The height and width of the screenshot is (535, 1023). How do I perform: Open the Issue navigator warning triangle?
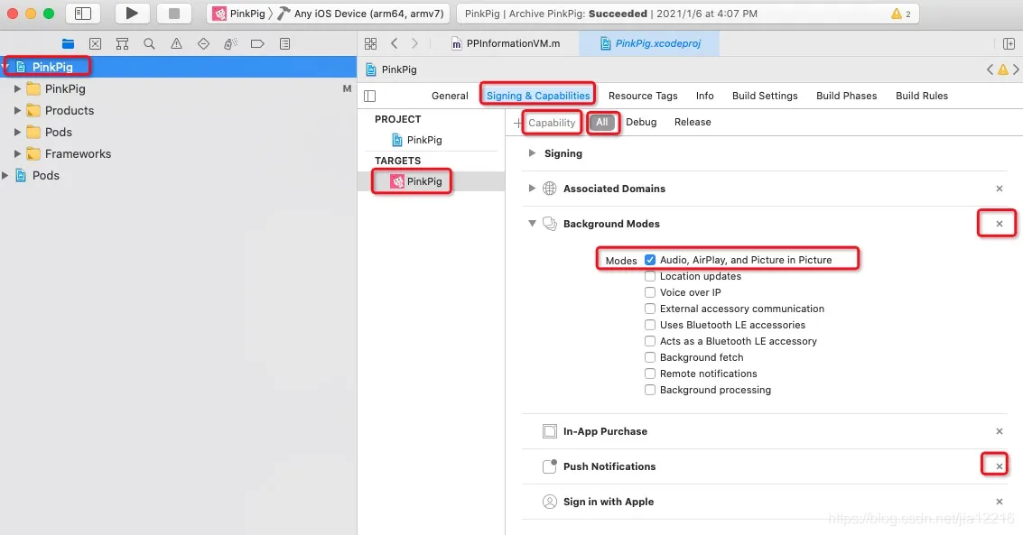click(176, 43)
